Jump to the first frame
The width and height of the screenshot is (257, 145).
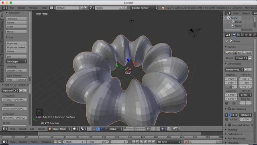pyautogui.click(x=134, y=142)
